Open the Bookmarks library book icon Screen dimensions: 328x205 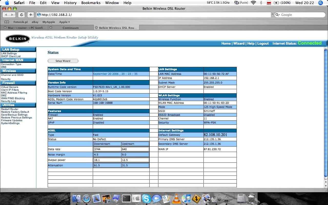pyautogui.click(x=7, y=22)
